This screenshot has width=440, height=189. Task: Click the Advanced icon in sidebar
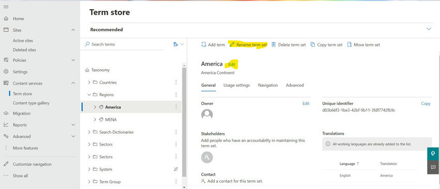coord(6,136)
